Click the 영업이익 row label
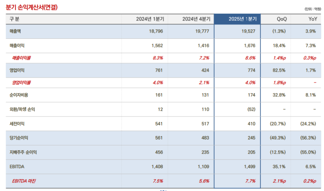324x191 pixels. point(17,70)
